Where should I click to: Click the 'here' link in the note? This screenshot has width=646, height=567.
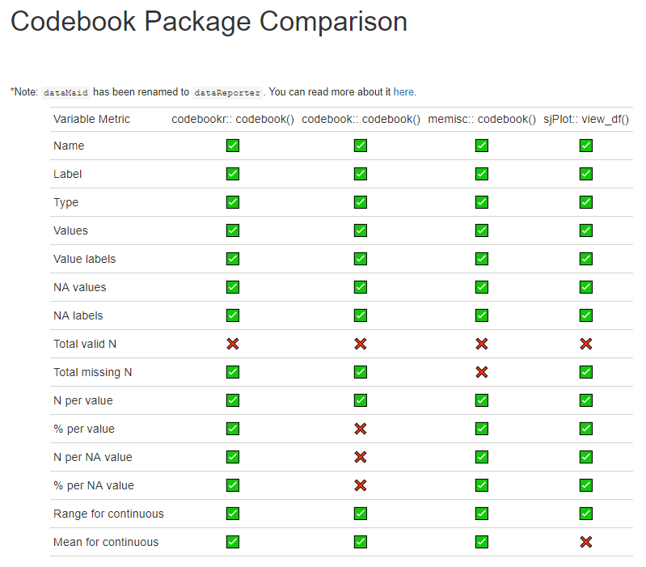(404, 92)
